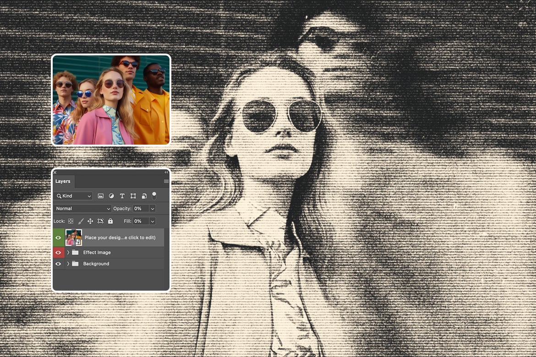Open the Normal blend mode dropdown
The width and height of the screenshot is (536, 357).
pyautogui.click(x=82, y=208)
